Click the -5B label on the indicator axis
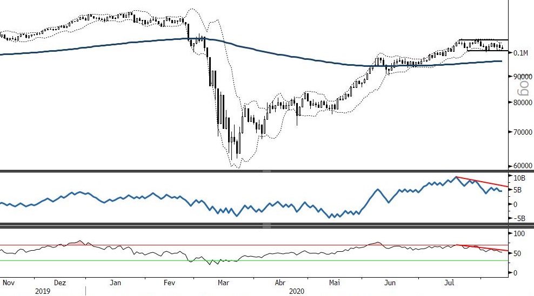The width and height of the screenshot is (534, 296). tap(519, 218)
